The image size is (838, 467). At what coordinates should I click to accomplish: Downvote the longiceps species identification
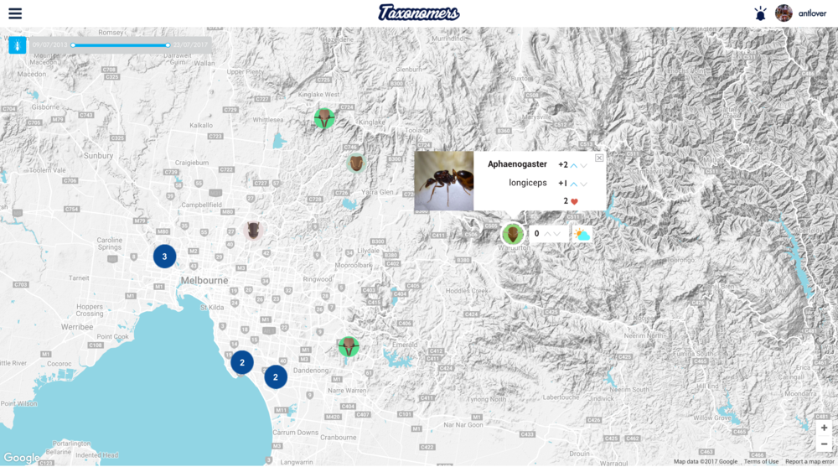coord(584,184)
